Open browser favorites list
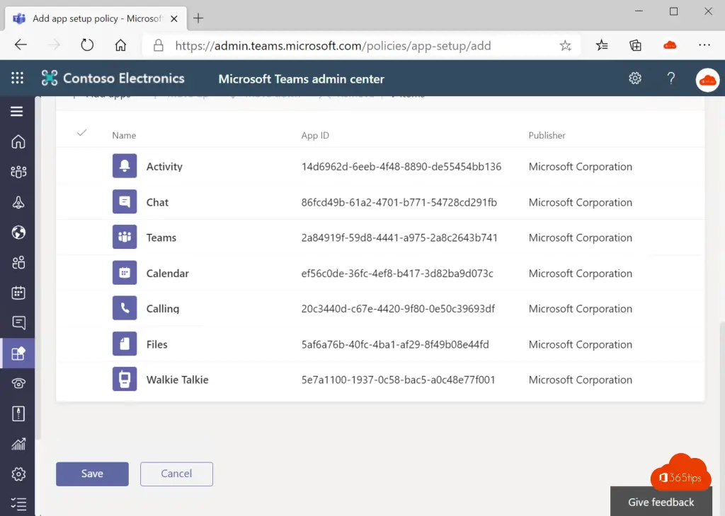The height and width of the screenshot is (516, 725). point(602,45)
